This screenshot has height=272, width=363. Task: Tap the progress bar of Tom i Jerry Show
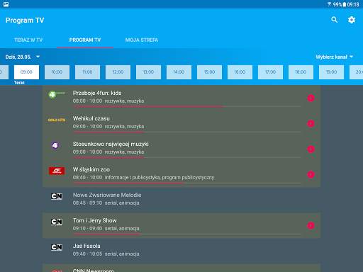[186, 234]
